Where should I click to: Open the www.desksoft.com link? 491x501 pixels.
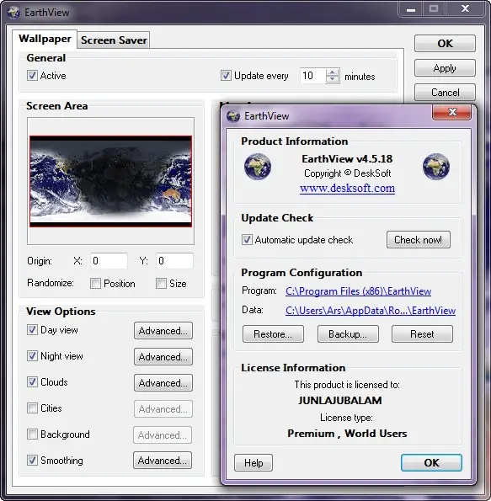347,189
